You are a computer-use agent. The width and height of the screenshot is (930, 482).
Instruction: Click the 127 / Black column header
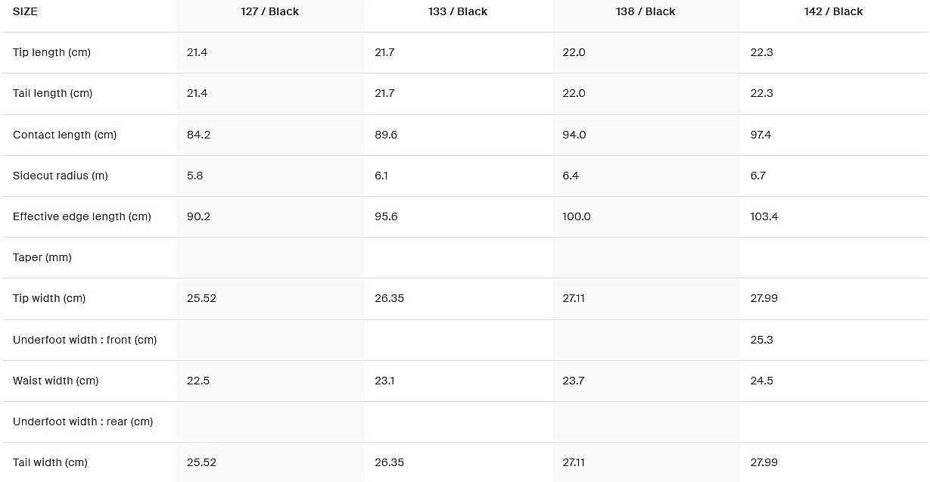pos(270,11)
